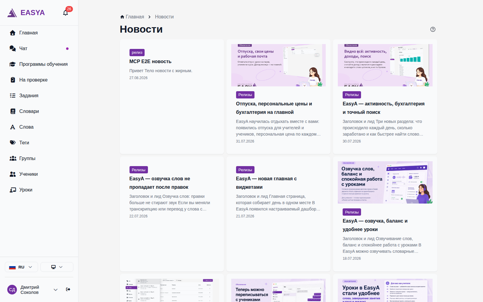
Task: Open the MCP E2E новость article
Action: 150,61
